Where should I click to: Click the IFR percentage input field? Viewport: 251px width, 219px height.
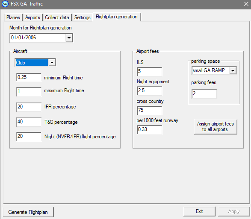tap(29, 107)
